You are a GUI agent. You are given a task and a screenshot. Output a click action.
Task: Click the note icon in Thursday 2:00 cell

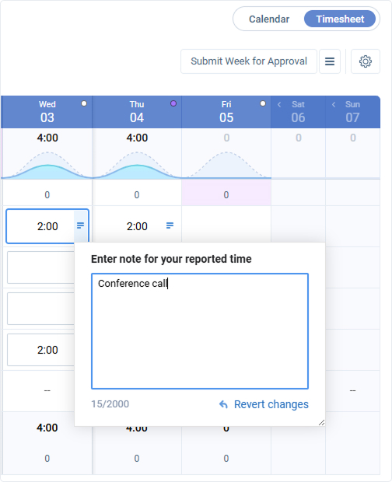pos(170,225)
